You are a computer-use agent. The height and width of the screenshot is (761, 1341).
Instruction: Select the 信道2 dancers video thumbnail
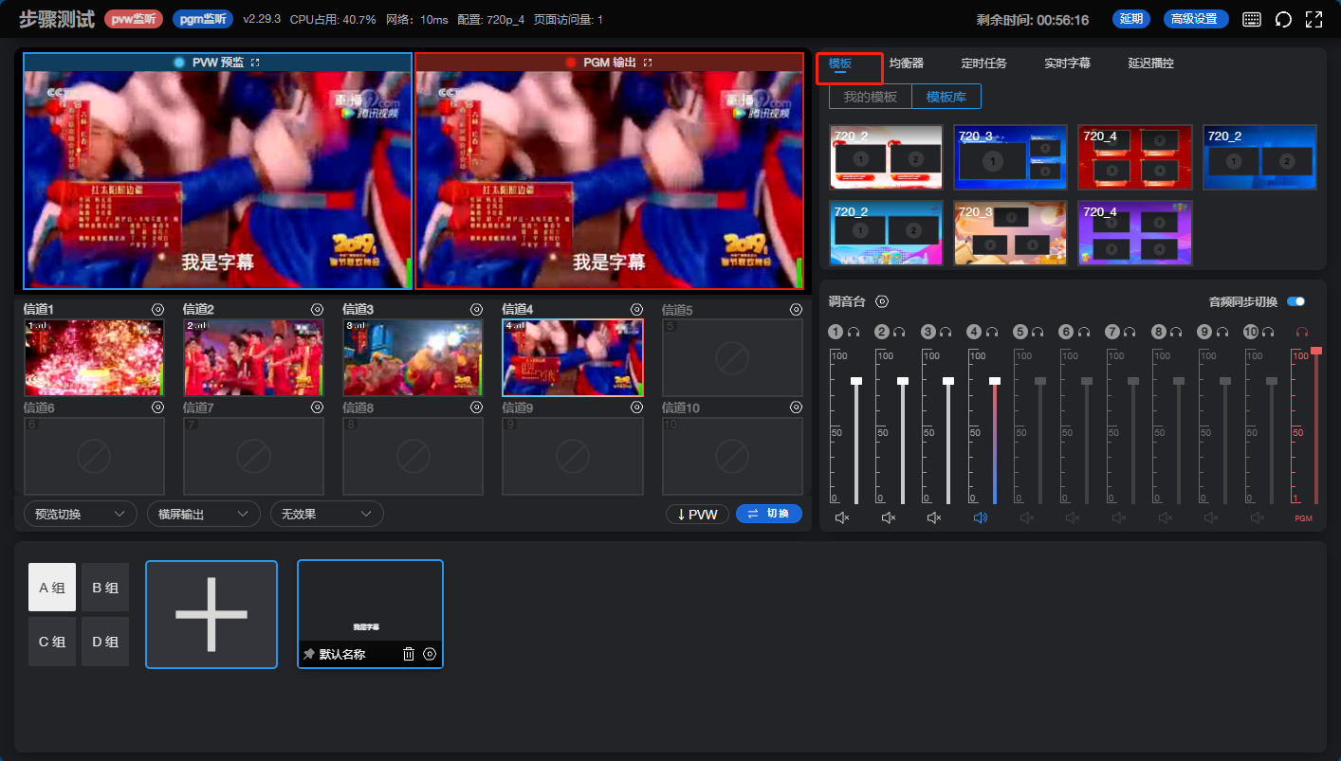[253, 357]
